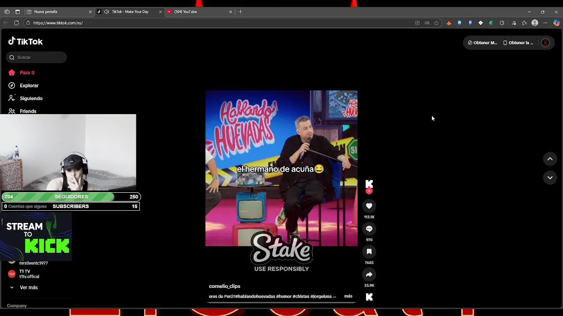Open mrstiventc1977 account in sidebar

(x=33, y=263)
